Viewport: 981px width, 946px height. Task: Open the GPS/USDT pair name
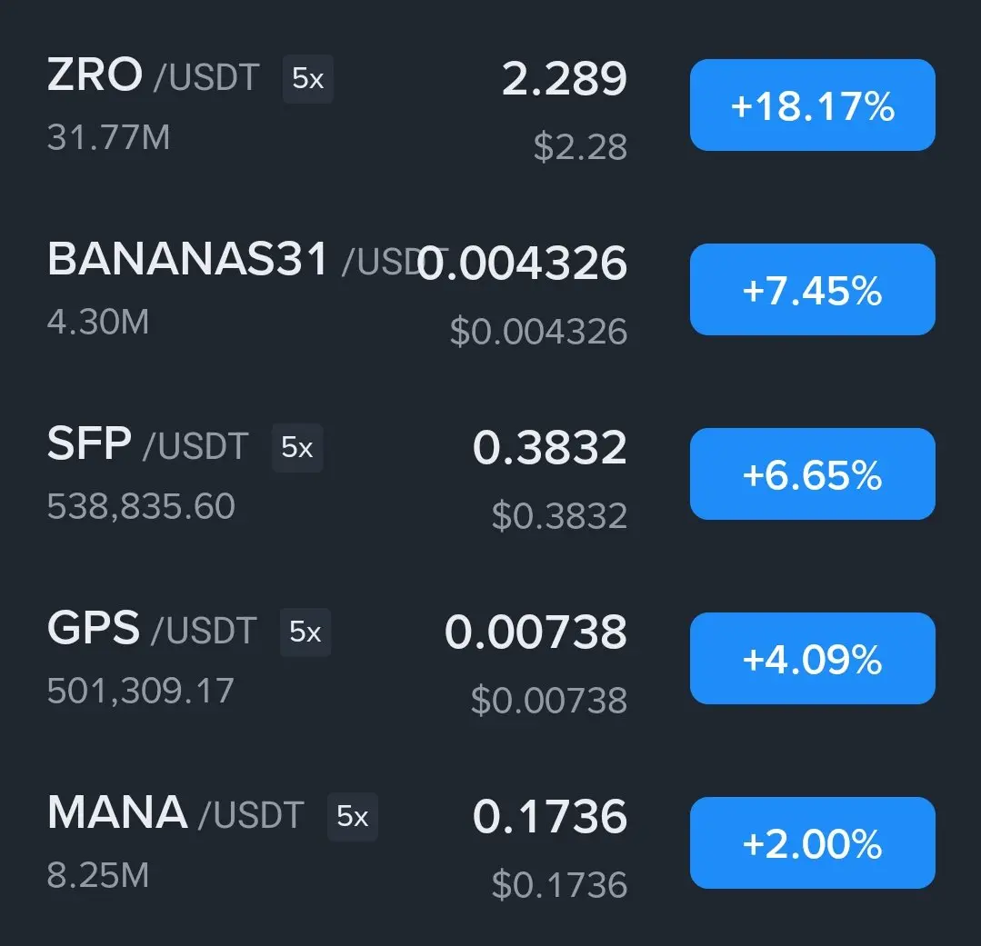point(151,630)
